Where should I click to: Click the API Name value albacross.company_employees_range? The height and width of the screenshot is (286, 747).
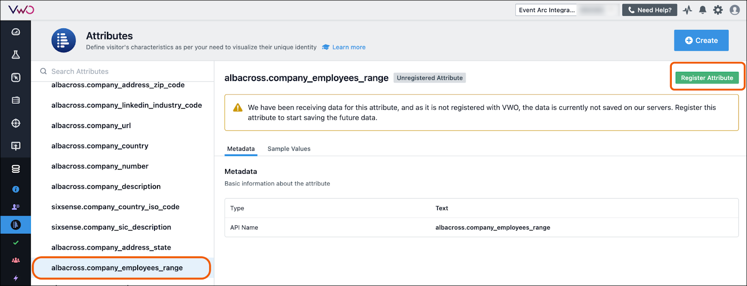click(x=493, y=227)
